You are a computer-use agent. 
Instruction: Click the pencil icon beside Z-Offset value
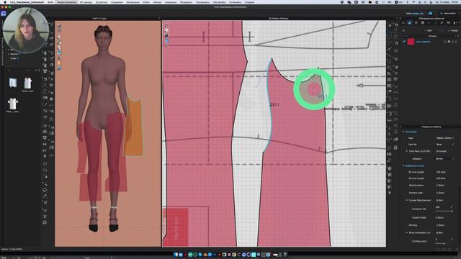pos(452,240)
